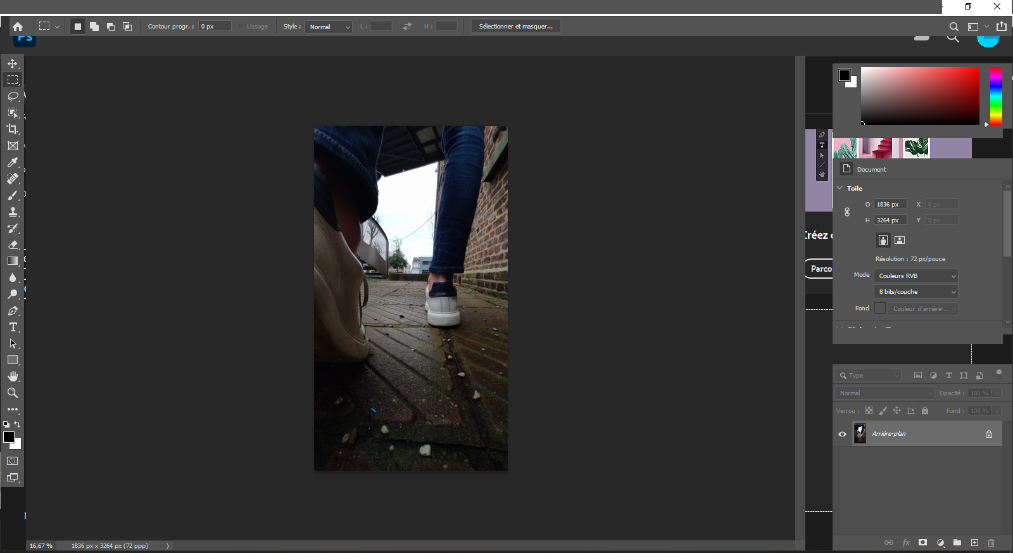The width and height of the screenshot is (1013, 553).
Task: Add a layer mask
Action: pyautogui.click(x=923, y=543)
